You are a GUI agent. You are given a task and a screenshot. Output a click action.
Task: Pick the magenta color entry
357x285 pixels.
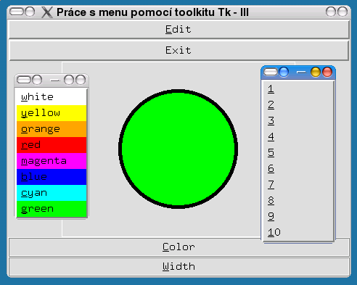tap(52, 161)
